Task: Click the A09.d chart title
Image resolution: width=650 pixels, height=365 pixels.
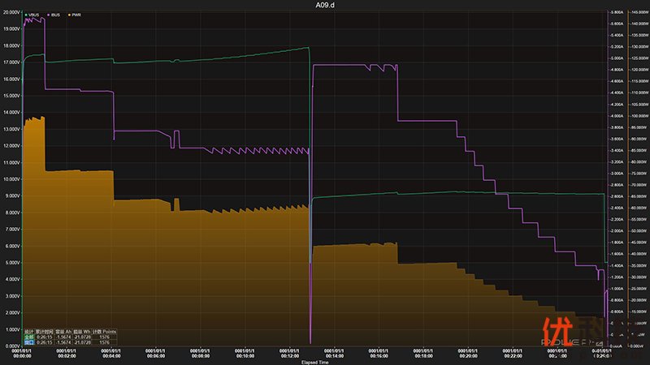Action: (325, 5)
